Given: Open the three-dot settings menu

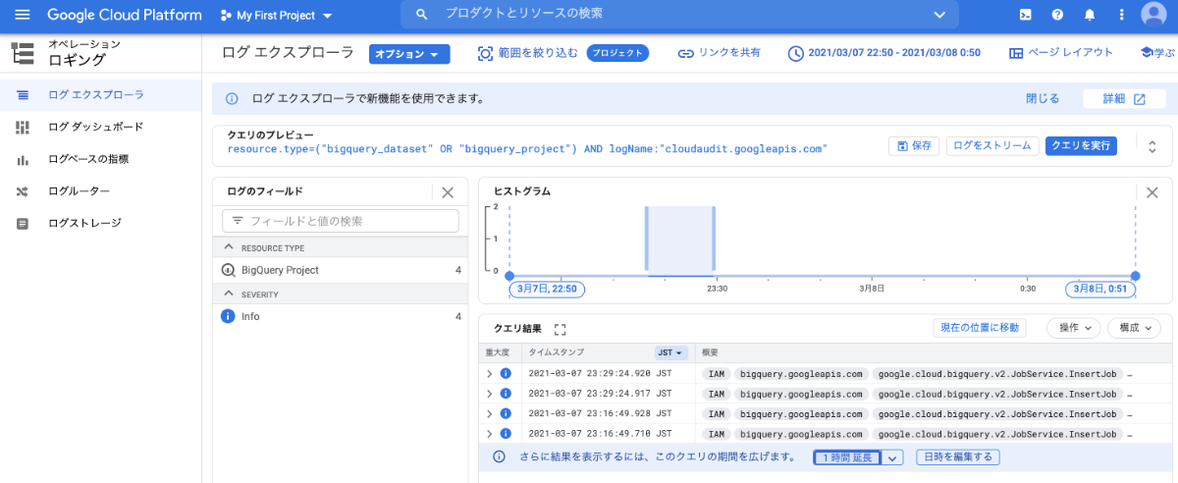Looking at the screenshot, I should [1121, 15].
